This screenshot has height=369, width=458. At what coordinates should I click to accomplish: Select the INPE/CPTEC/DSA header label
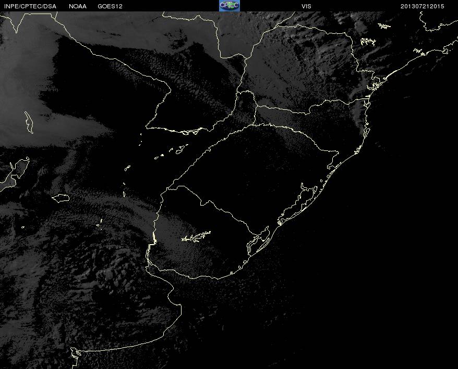(x=30, y=6)
